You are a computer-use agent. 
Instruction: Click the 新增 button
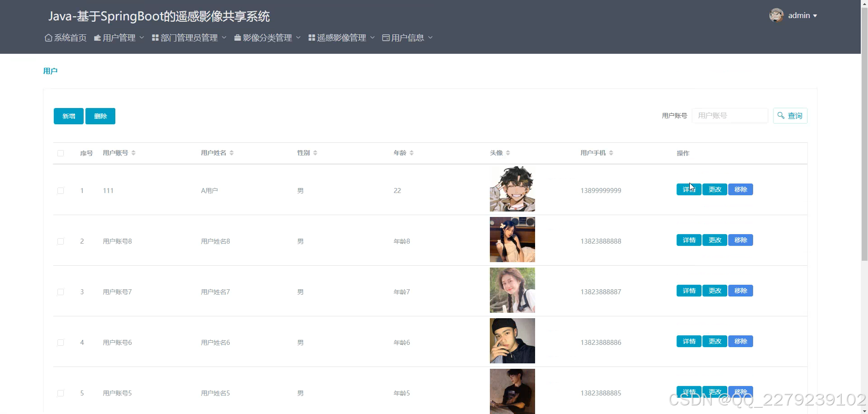point(68,116)
